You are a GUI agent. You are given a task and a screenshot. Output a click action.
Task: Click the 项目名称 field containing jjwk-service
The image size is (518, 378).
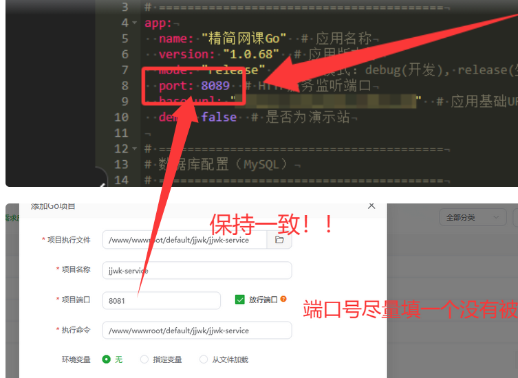[x=196, y=270]
